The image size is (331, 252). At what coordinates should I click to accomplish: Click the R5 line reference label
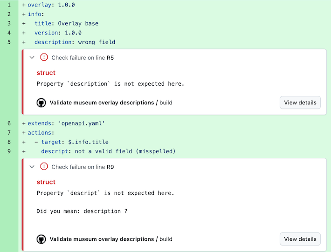tap(110, 58)
